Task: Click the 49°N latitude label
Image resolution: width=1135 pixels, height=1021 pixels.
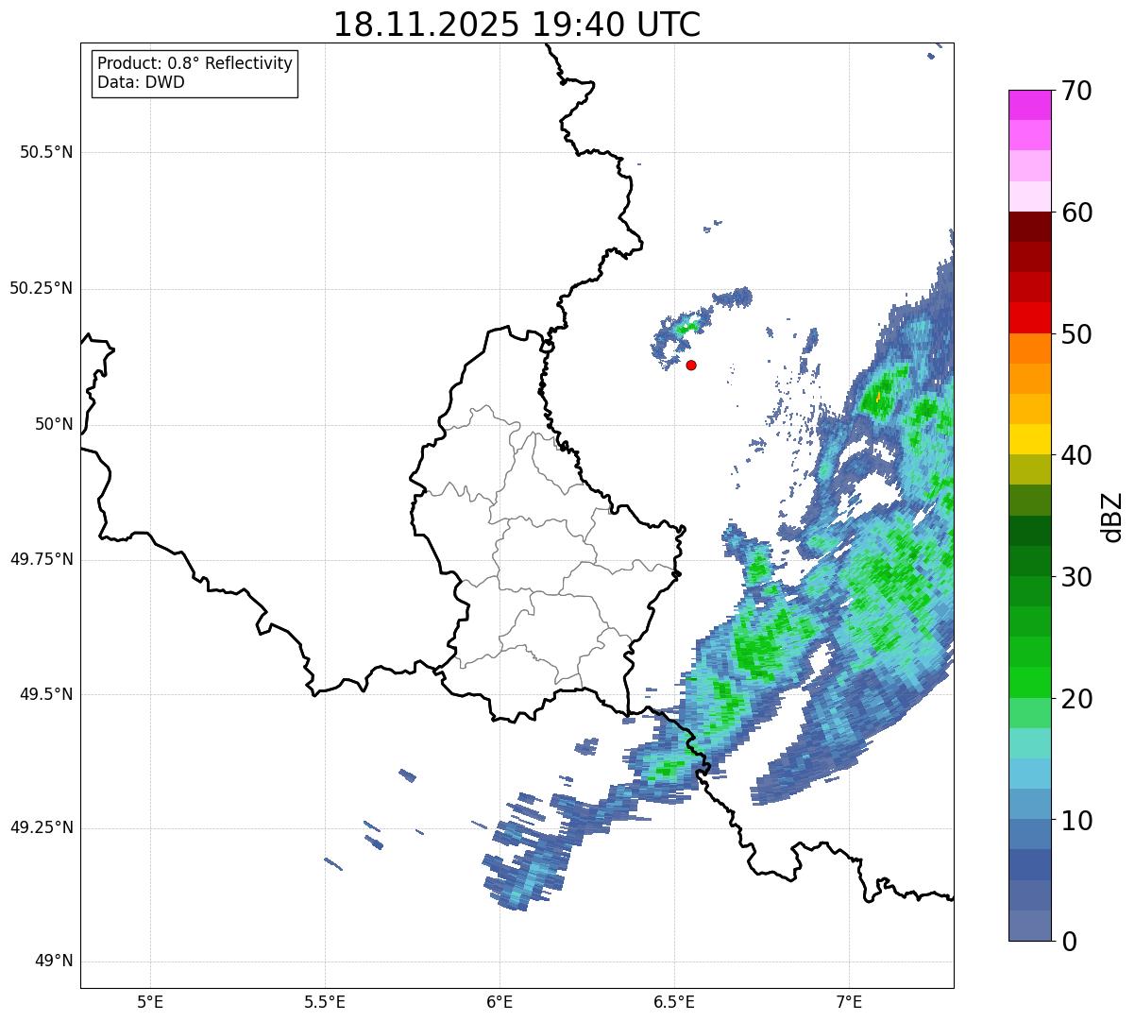Action: click(x=54, y=961)
